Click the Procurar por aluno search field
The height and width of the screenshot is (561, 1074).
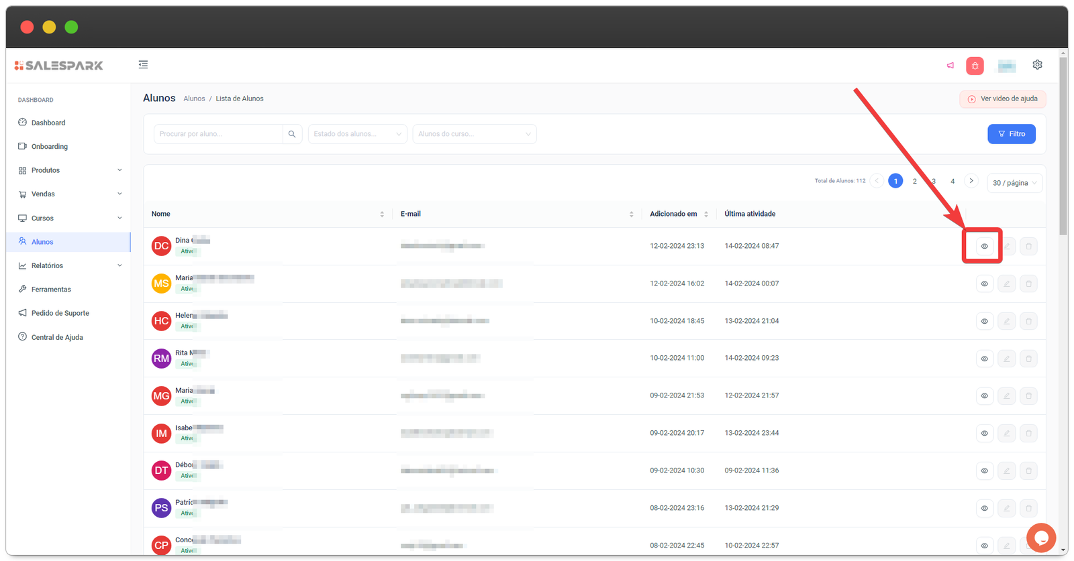(217, 134)
